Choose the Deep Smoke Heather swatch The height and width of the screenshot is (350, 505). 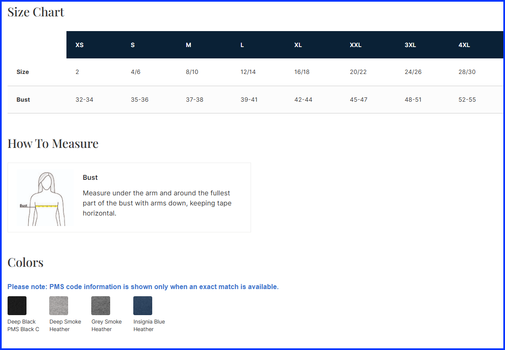[x=58, y=305]
